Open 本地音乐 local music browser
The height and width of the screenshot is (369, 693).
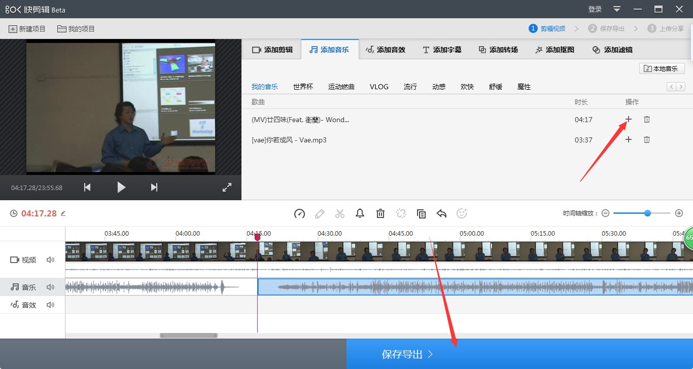[662, 68]
